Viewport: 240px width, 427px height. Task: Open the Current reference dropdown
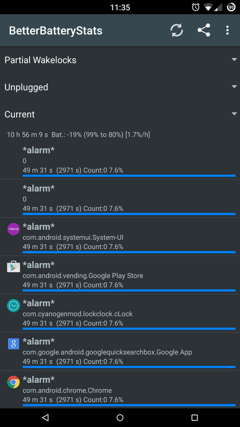coord(120,114)
